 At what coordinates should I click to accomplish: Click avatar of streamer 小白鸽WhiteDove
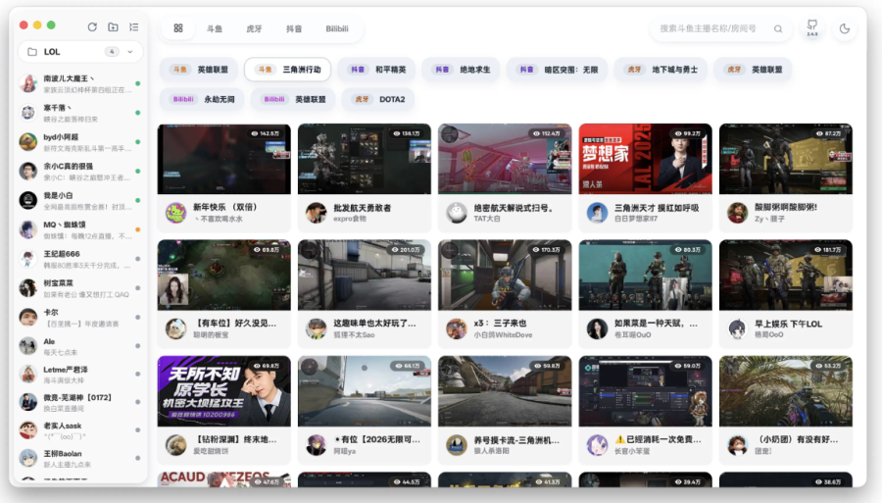tap(457, 328)
